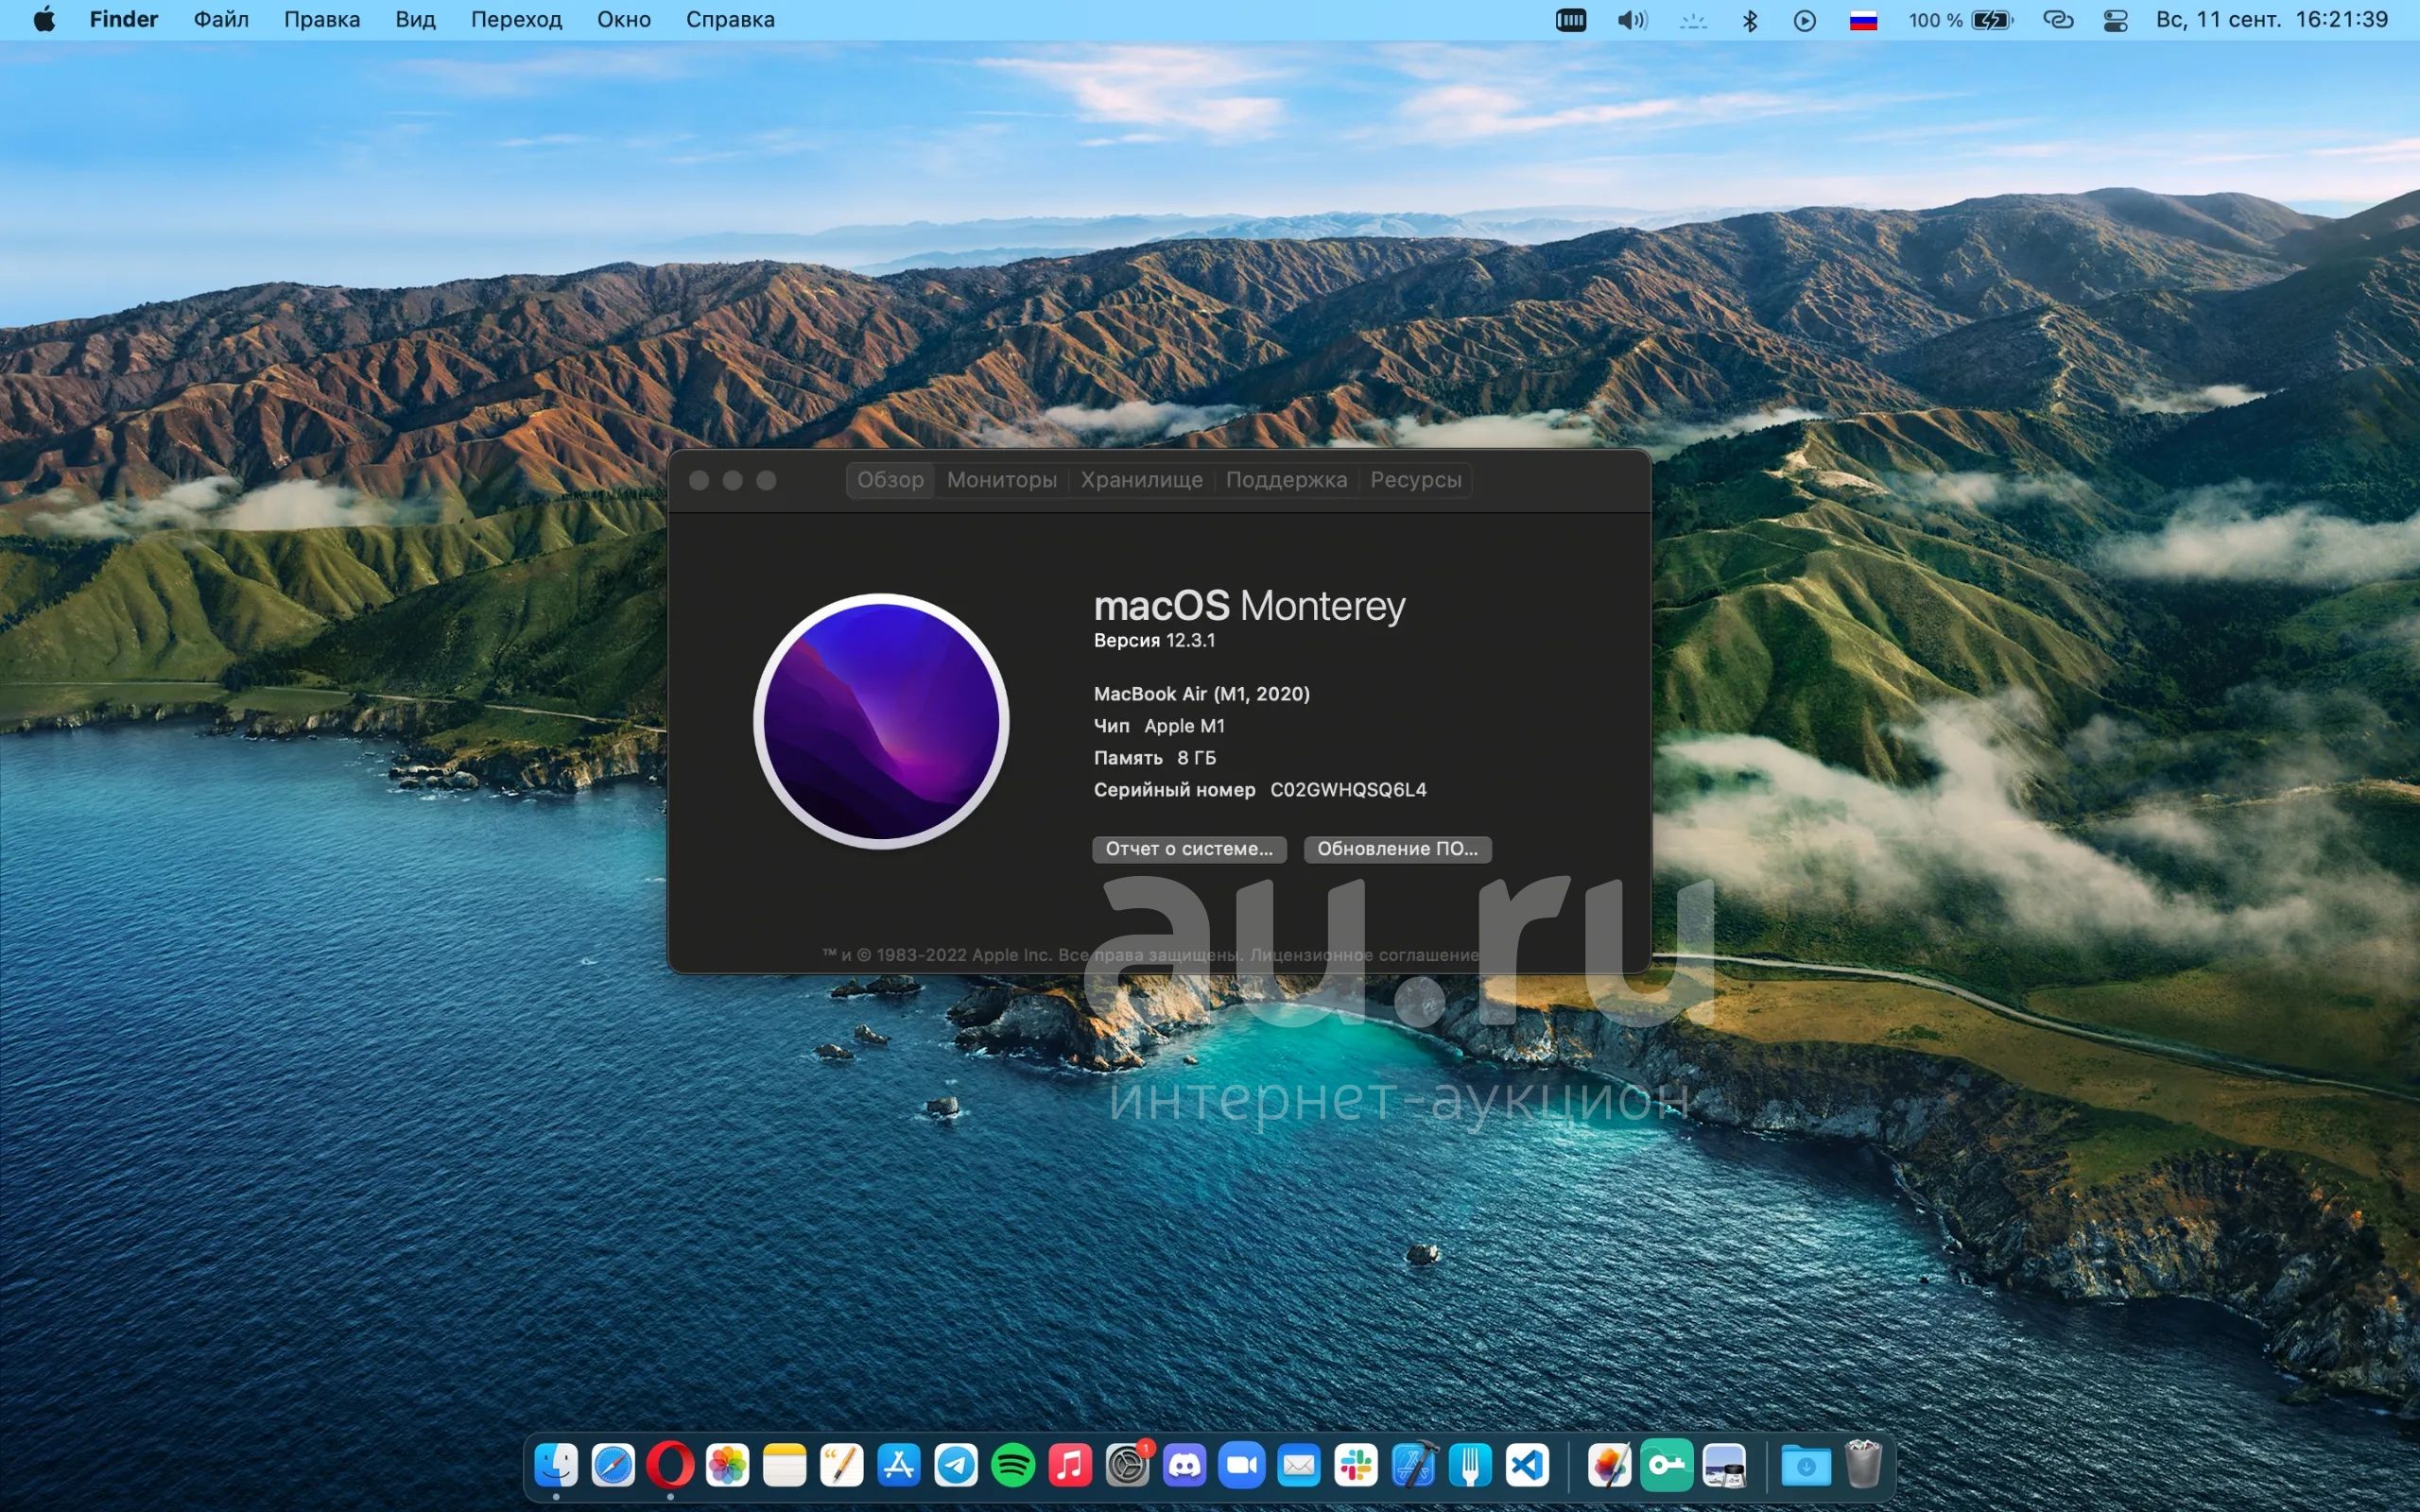Screen dimensions: 2420x1512
Task: Open System Preferences in the Dock
Action: [1127, 1467]
